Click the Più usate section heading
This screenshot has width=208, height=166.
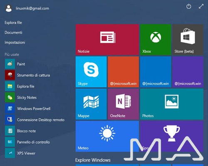(x=12, y=54)
